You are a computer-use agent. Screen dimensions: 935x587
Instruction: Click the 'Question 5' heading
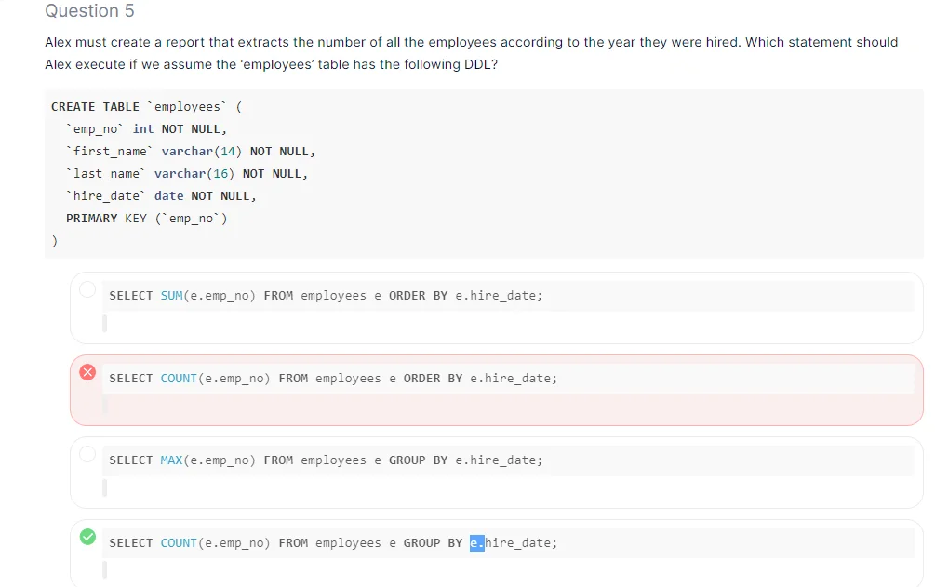pyautogui.click(x=89, y=11)
